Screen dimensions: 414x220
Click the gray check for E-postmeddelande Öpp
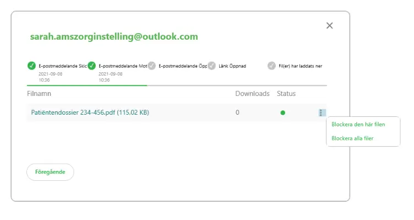(x=151, y=66)
